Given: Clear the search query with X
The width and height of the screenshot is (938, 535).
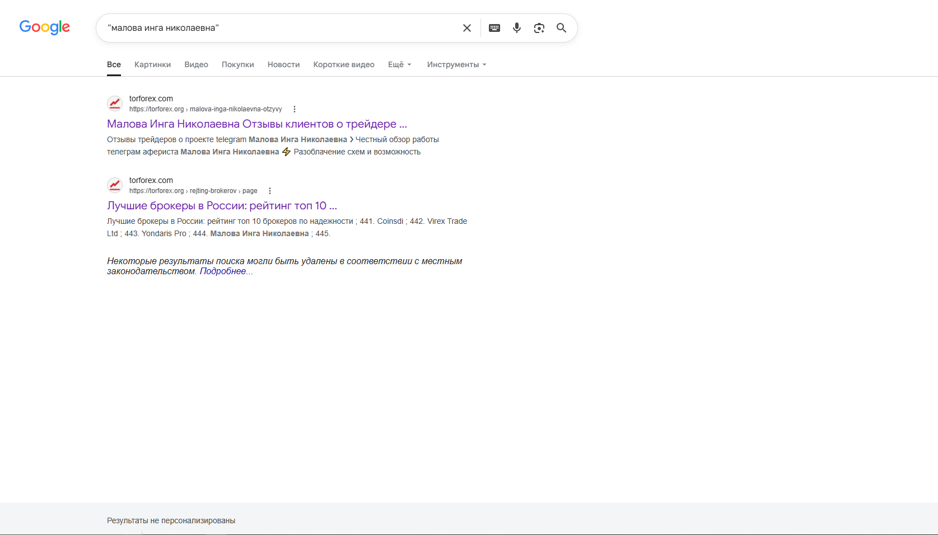Looking at the screenshot, I should [x=467, y=28].
